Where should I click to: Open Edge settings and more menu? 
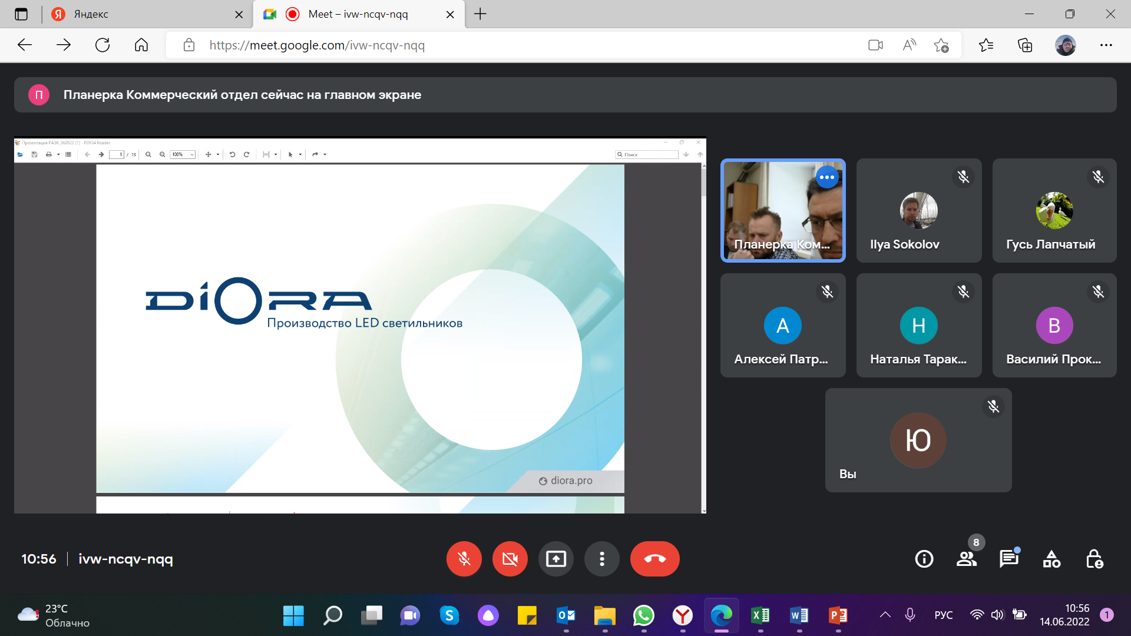point(1106,45)
